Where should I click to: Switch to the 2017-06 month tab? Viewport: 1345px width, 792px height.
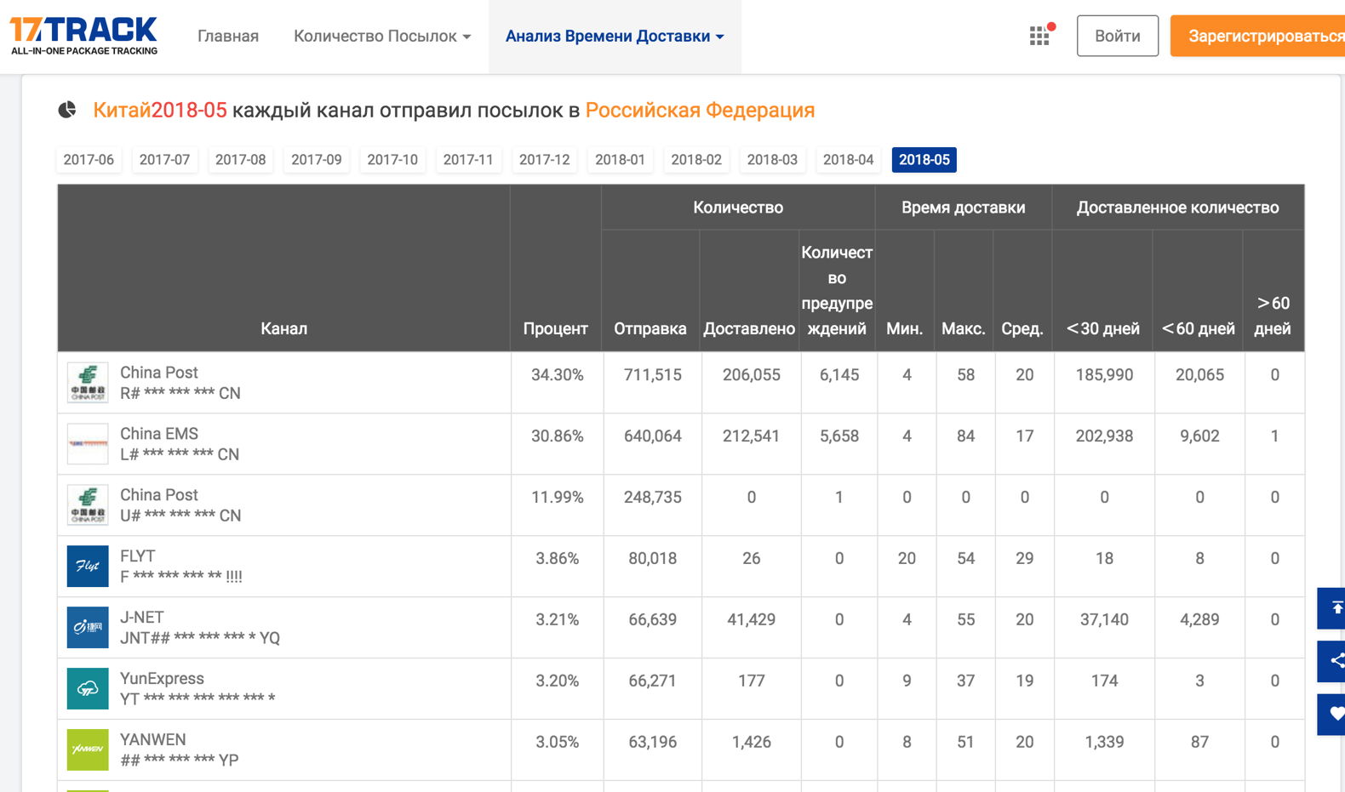pos(89,160)
